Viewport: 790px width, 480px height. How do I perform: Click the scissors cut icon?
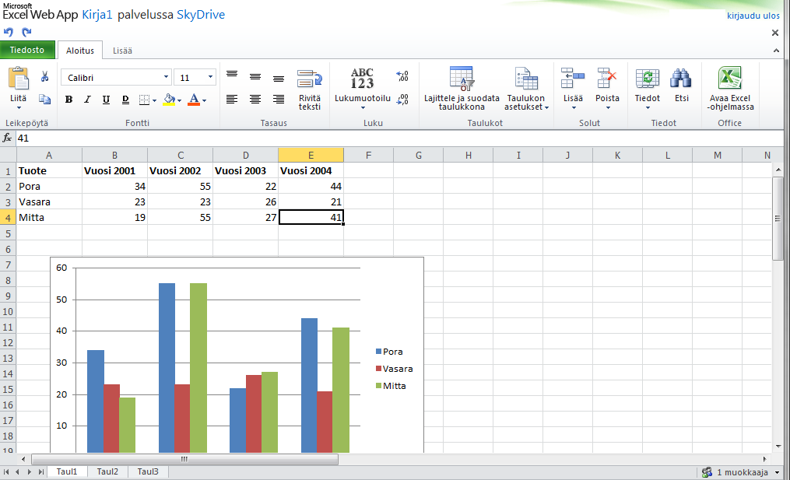[44, 77]
